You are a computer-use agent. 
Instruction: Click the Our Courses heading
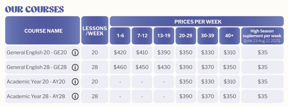click(x=35, y=9)
